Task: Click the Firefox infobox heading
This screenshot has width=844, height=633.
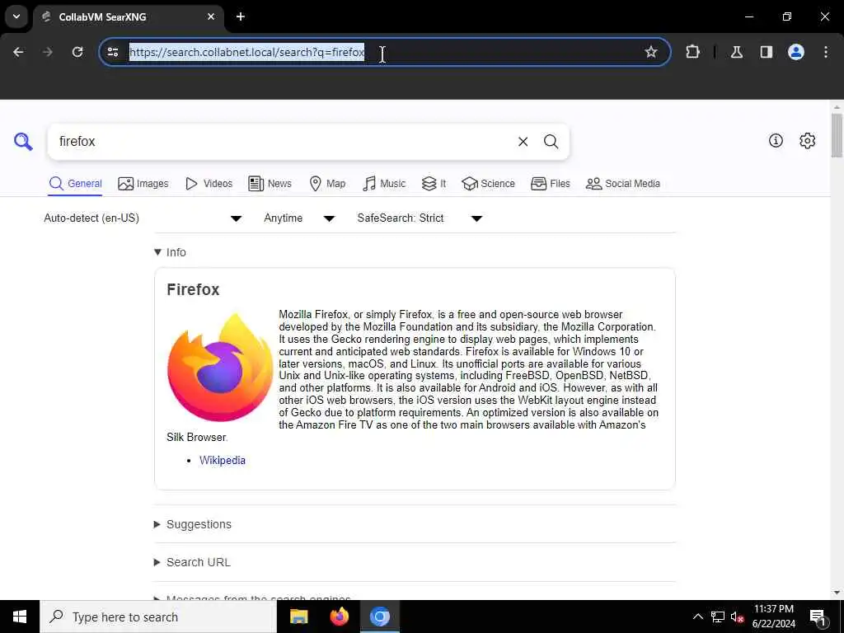Action: pos(193,289)
